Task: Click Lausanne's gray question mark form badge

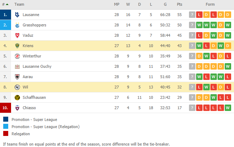Action: click(192, 15)
